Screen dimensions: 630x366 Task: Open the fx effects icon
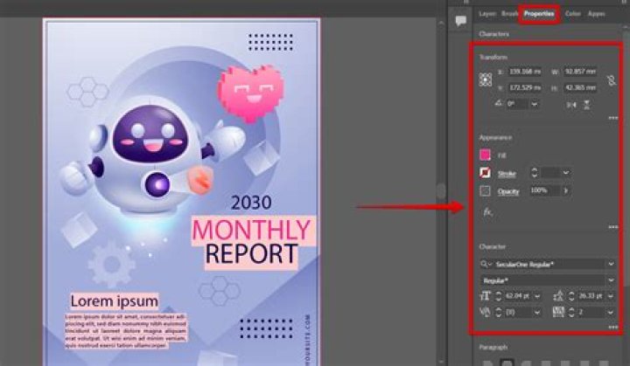pos(487,211)
